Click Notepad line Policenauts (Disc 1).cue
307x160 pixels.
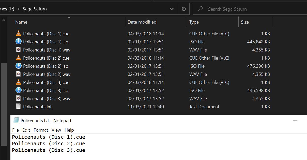click(x=49, y=137)
